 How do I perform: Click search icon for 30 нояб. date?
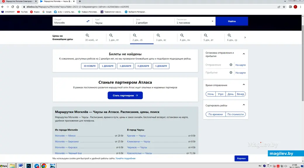pyautogui.click(x=87, y=36)
